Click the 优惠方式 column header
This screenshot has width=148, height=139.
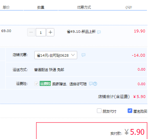tap(84, 7)
